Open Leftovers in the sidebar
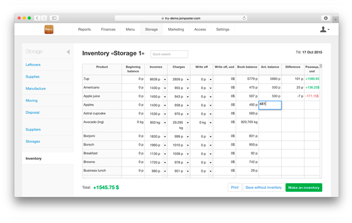Image resolution: width=352 pixels, height=223 pixels. point(33,64)
